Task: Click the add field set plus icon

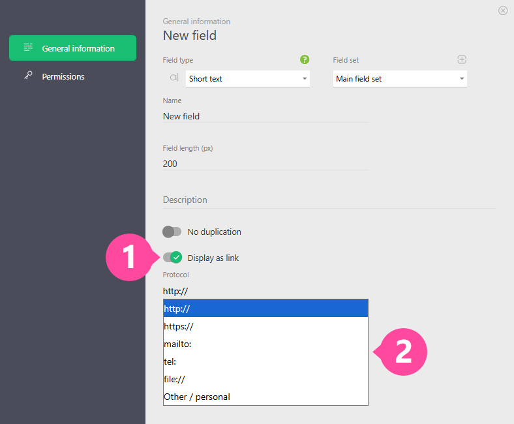Action: (x=462, y=59)
